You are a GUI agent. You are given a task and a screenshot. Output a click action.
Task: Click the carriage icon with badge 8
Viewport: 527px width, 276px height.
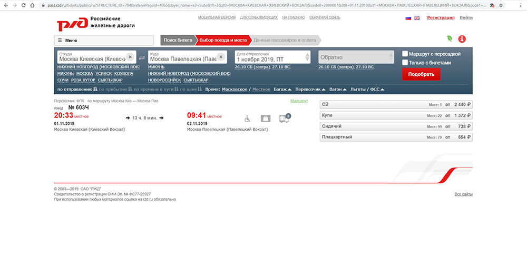[x=285, y=118]
